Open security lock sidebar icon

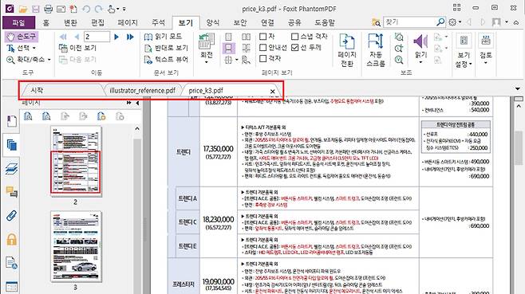click(x=11, y=240)
